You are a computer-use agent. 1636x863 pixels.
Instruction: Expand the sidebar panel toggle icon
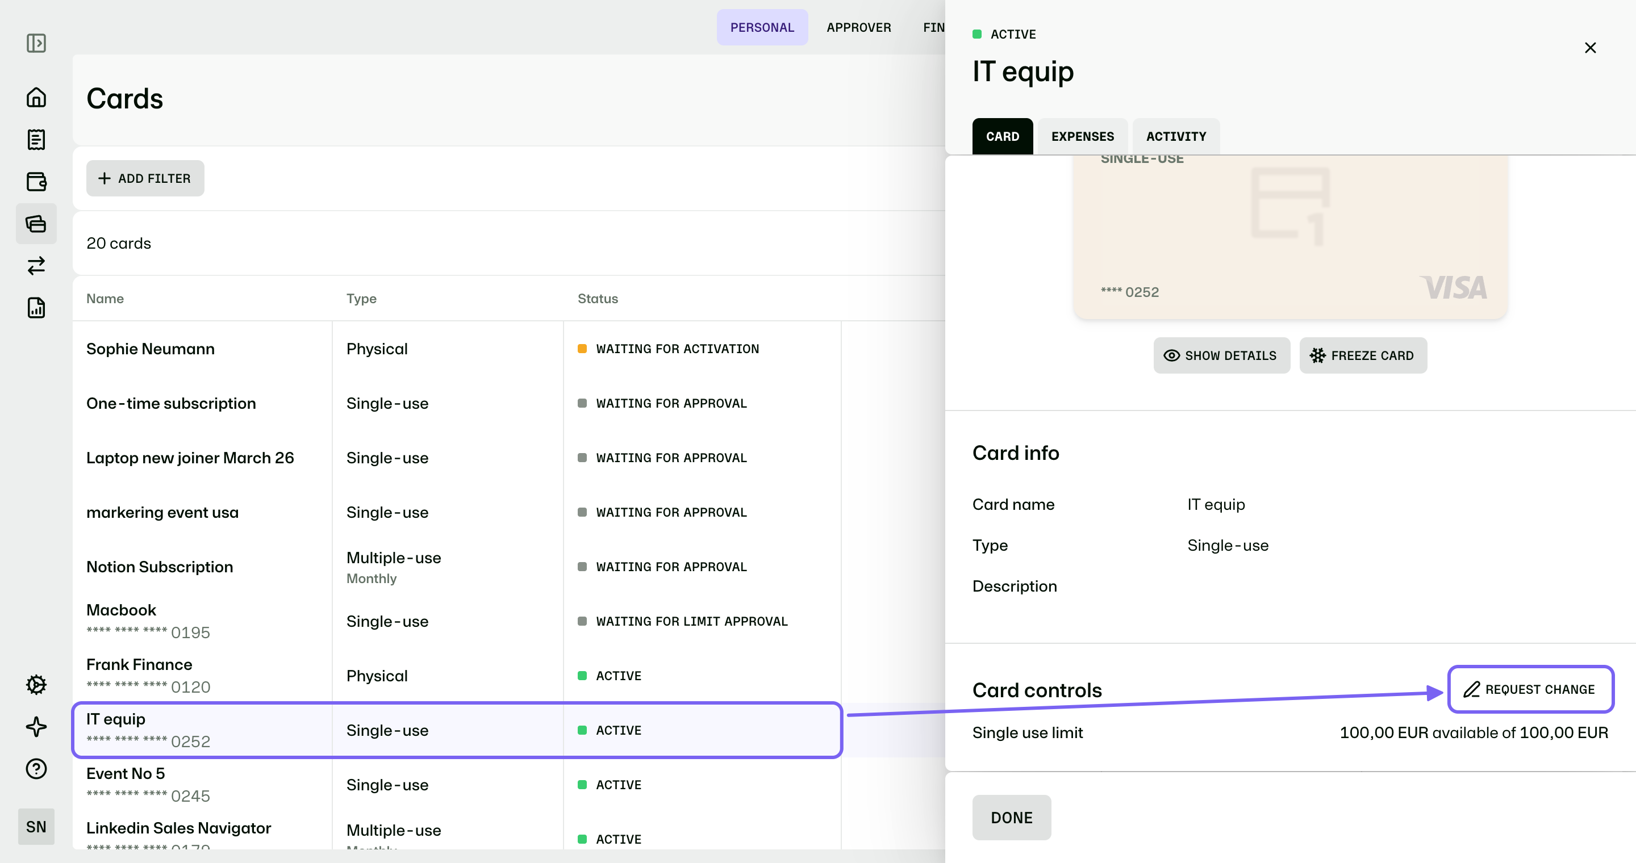point(36,43)
